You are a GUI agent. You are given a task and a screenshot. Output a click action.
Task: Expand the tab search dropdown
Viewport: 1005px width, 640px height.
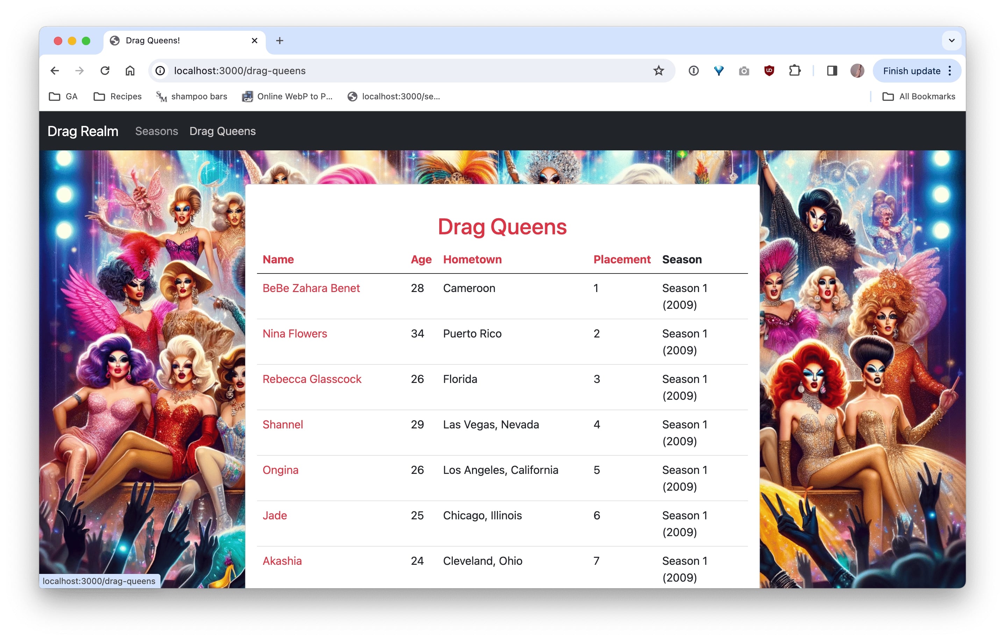(951, 41)
